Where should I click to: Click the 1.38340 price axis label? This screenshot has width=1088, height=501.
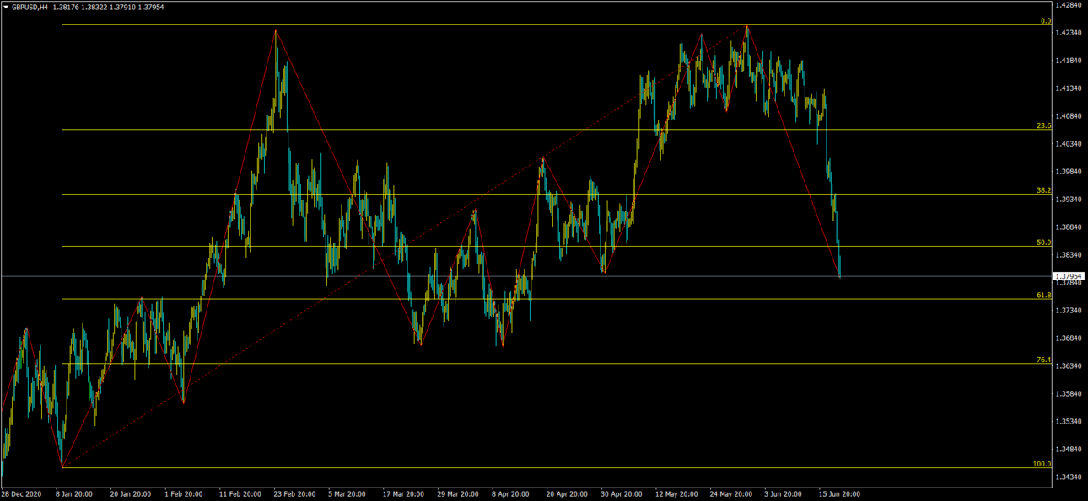1069,255
